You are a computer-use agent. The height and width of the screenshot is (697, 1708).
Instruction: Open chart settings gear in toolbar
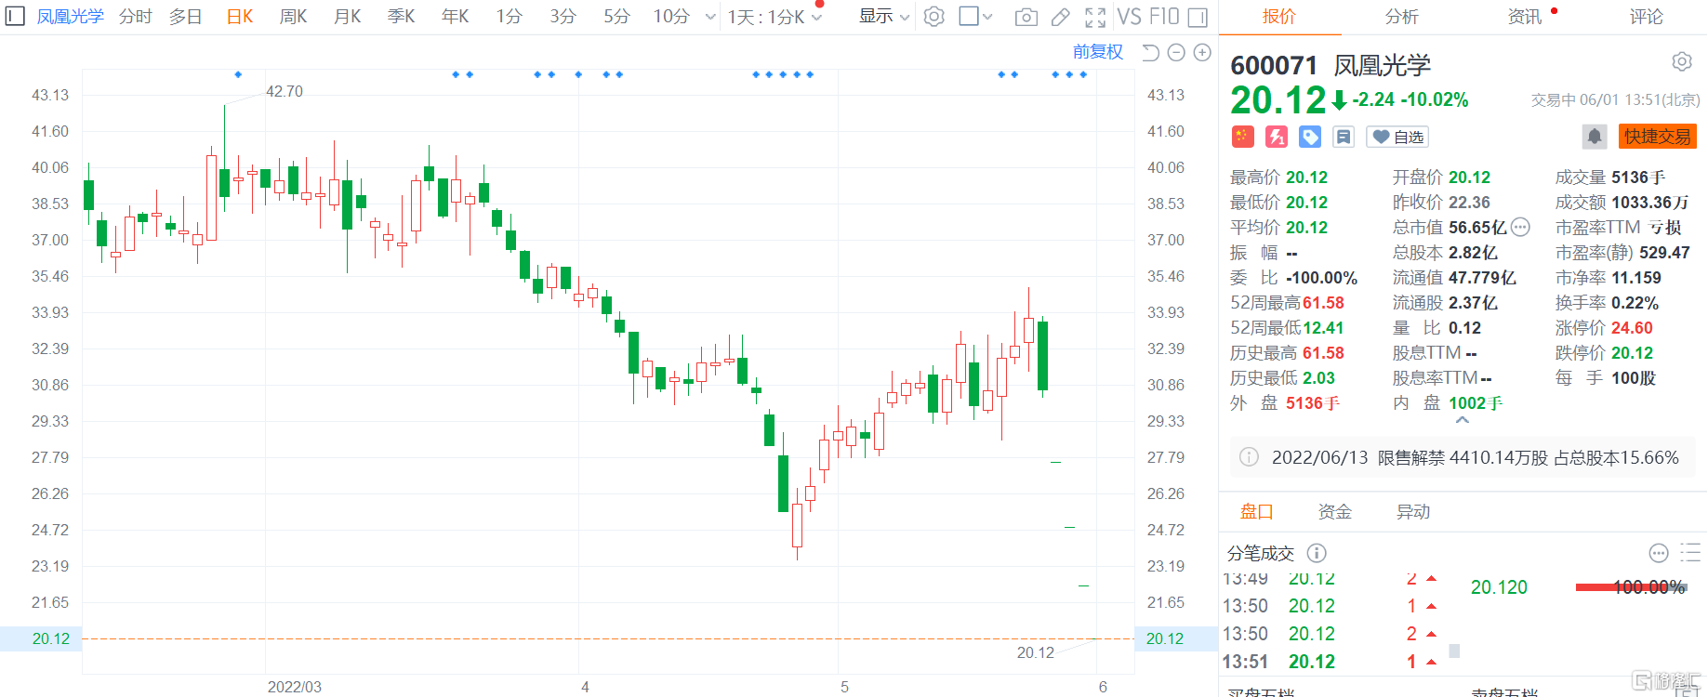click(x=934, y=17)
